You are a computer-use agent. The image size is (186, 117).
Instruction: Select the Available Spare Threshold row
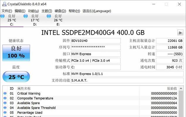(x=90, y=108)
